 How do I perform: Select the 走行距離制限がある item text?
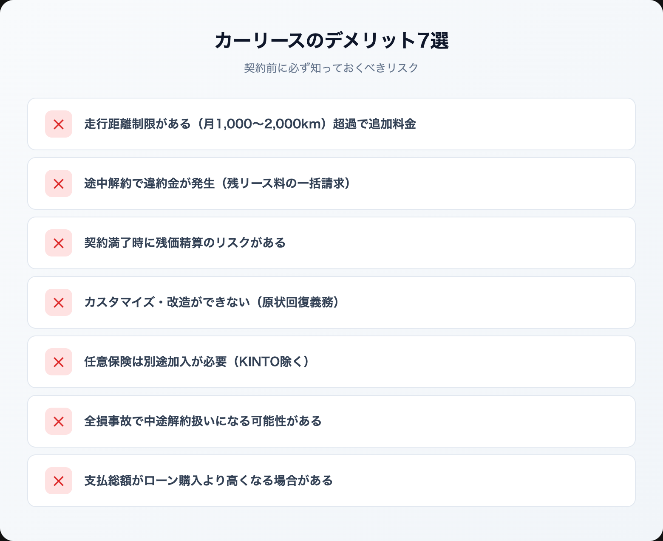tap(137, 124)
